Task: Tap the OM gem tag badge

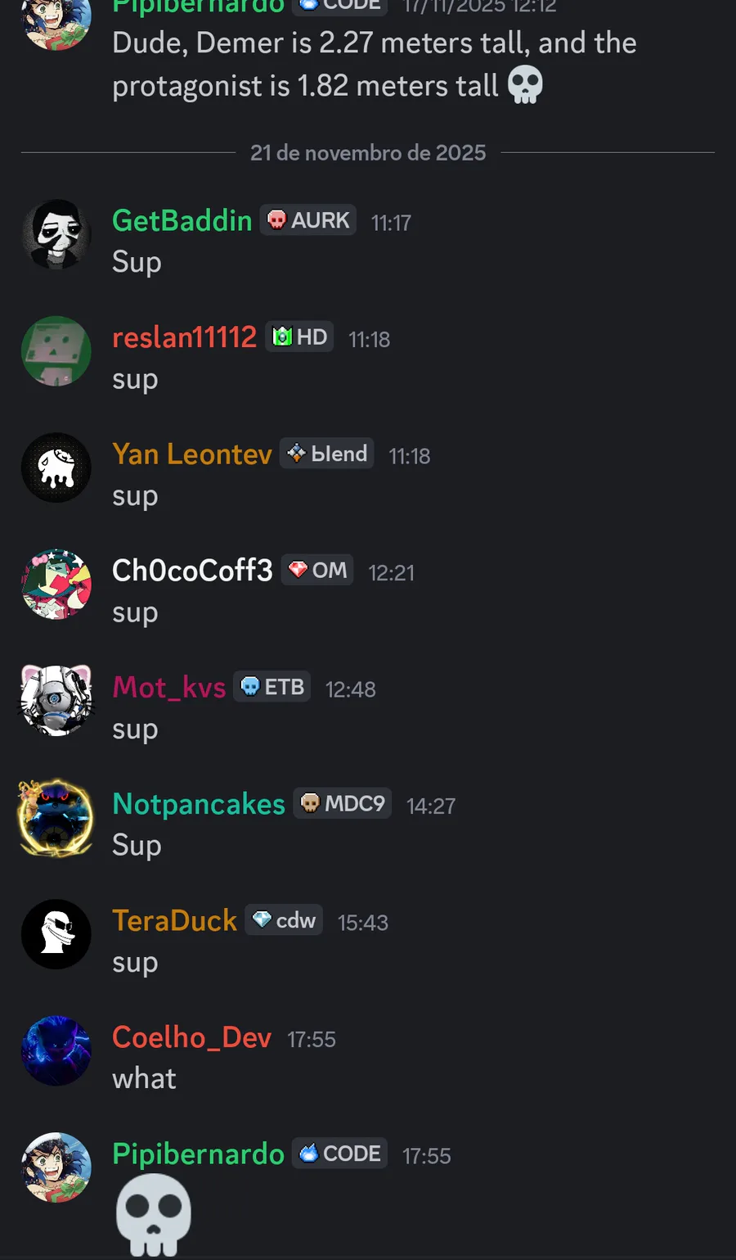Action: 317,570
